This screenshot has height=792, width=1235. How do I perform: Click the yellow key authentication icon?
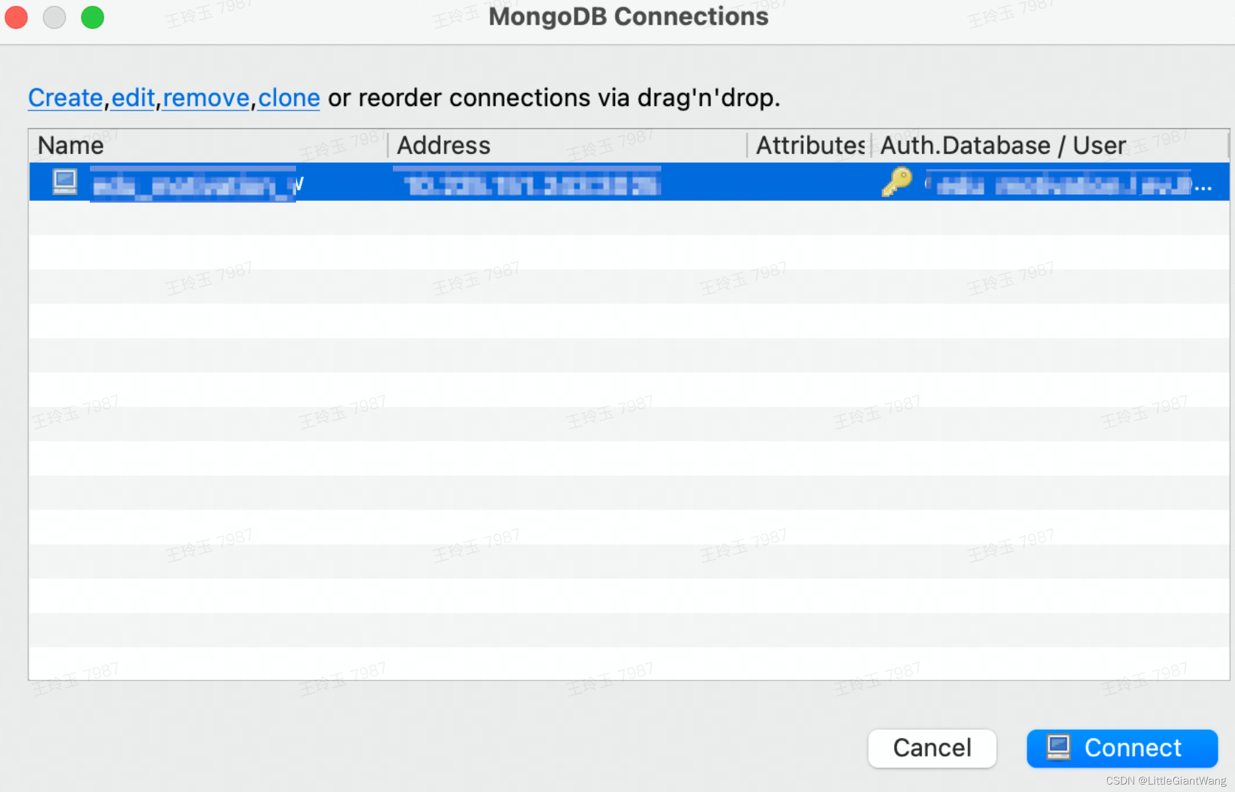[896, 182]
